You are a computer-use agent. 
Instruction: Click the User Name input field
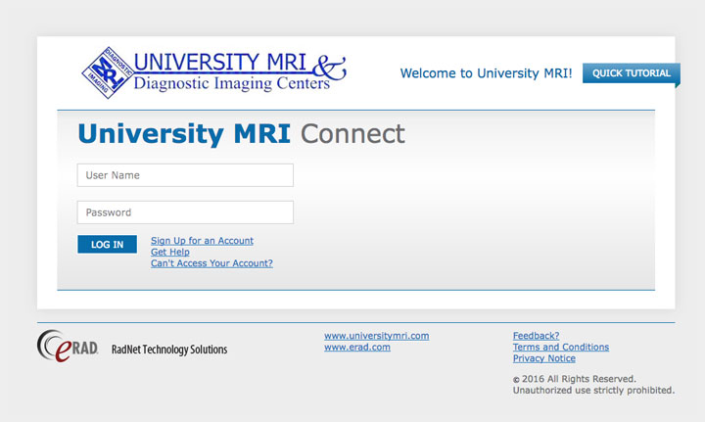[x=185, y=175]
